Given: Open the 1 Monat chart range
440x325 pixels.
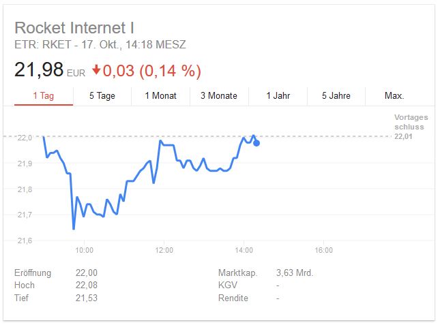Looking at the screenshot, I should point(160,96).
